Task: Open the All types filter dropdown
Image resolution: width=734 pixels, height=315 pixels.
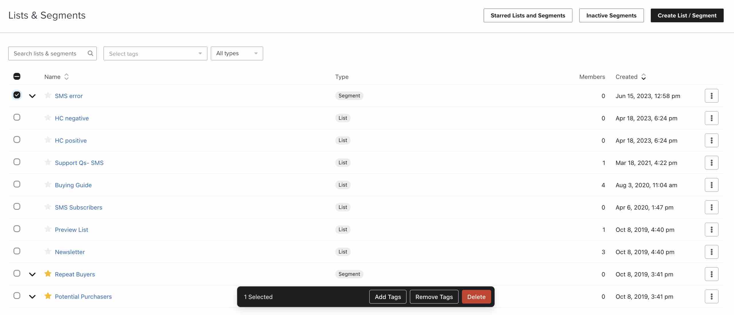Action: pyautogui.click(x=236, y=53)
